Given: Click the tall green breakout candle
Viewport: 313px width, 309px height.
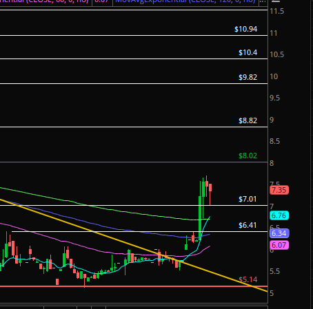Looking at the screenshot, I should coord(200,218).
